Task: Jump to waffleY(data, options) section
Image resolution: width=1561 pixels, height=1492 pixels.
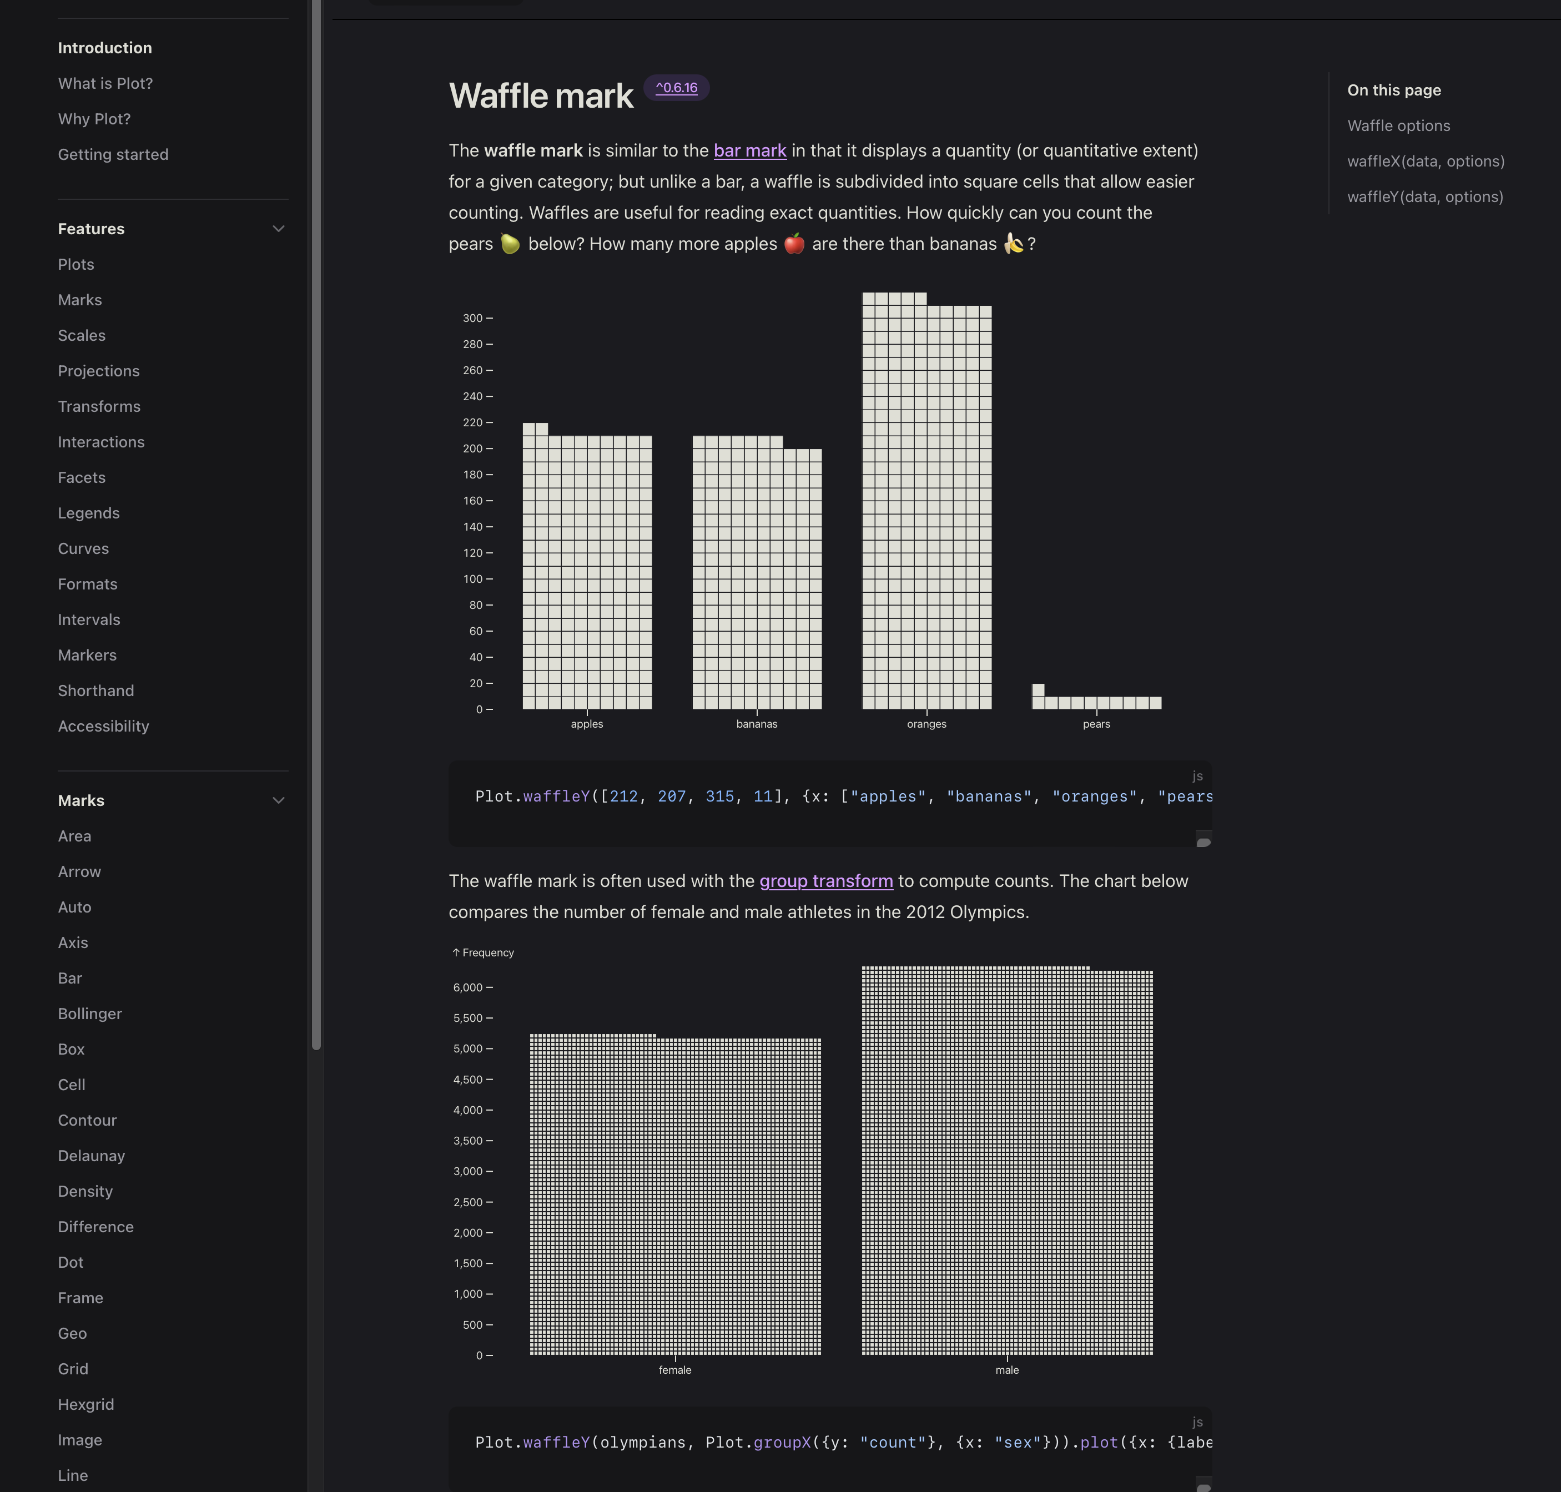Action: coord(1425,196)
